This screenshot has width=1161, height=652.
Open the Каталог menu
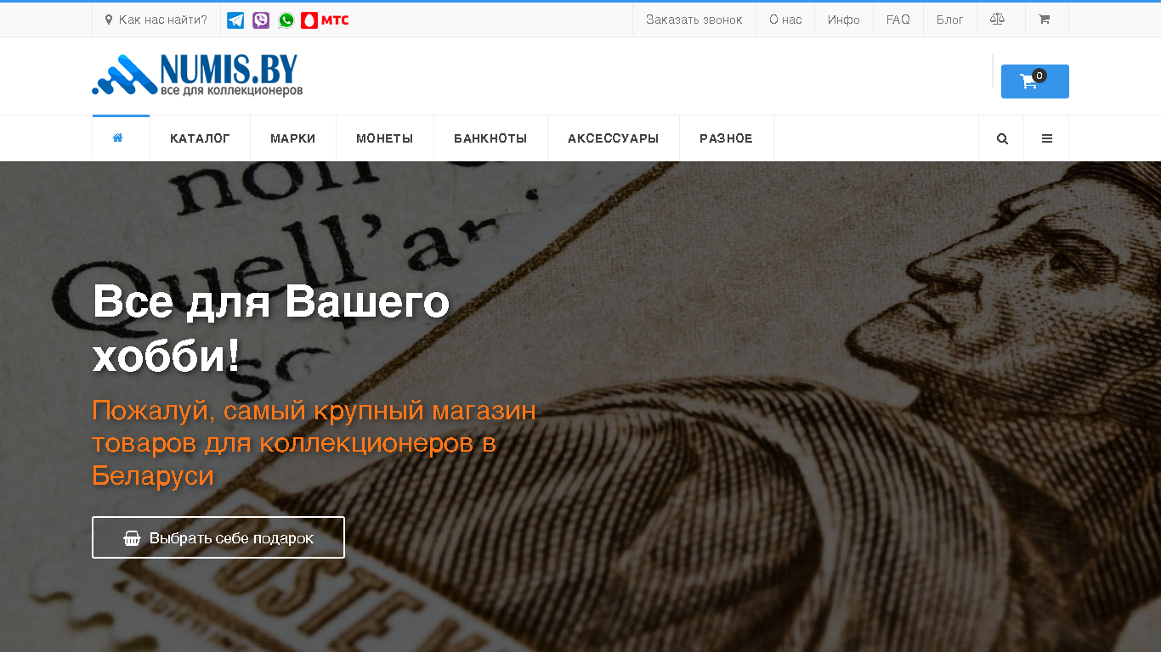point(200,138)
